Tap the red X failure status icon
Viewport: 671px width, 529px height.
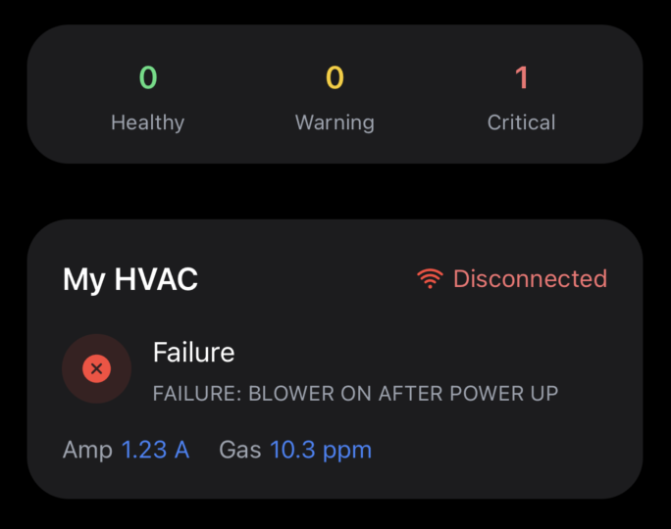[96, 368]
